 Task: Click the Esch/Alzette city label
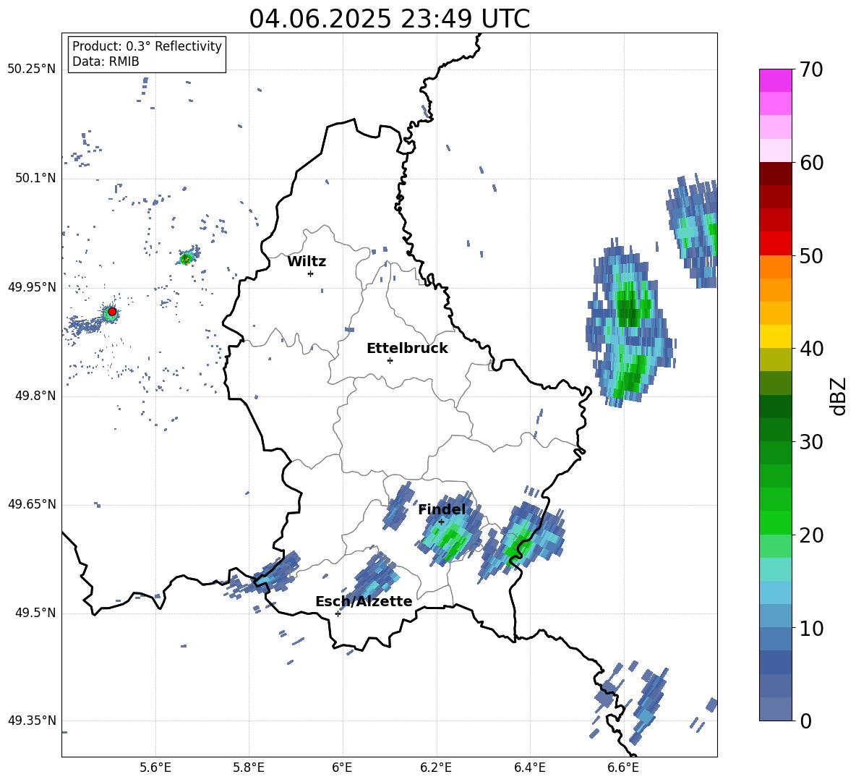coord(364,601)
